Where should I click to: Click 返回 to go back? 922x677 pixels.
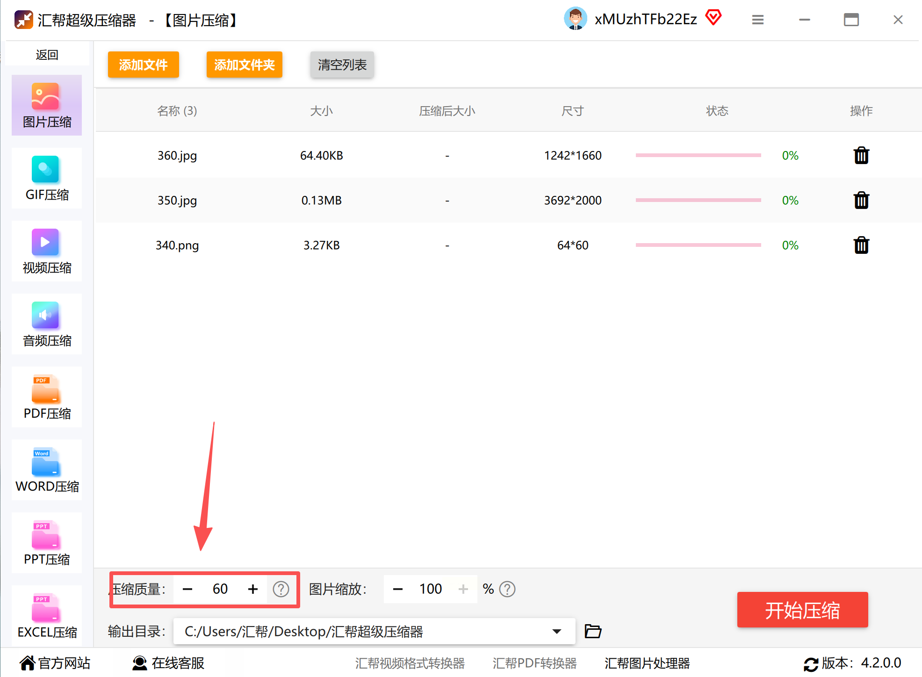[47, 55]
